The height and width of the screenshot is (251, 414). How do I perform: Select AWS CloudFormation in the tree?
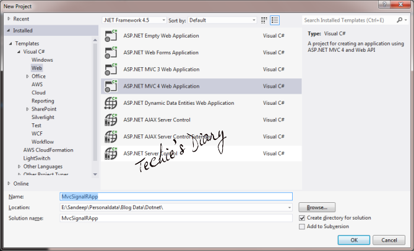pos(48,150)
